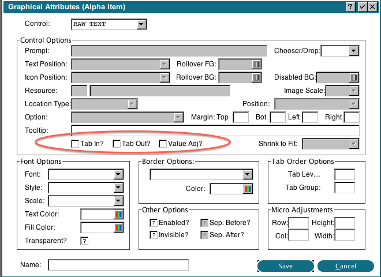
Task: Click the help question mark title icon
Action: 350,7
